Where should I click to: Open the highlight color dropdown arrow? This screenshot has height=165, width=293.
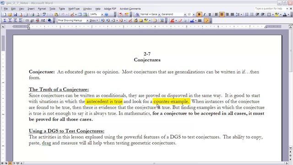[x=281, y=14]
